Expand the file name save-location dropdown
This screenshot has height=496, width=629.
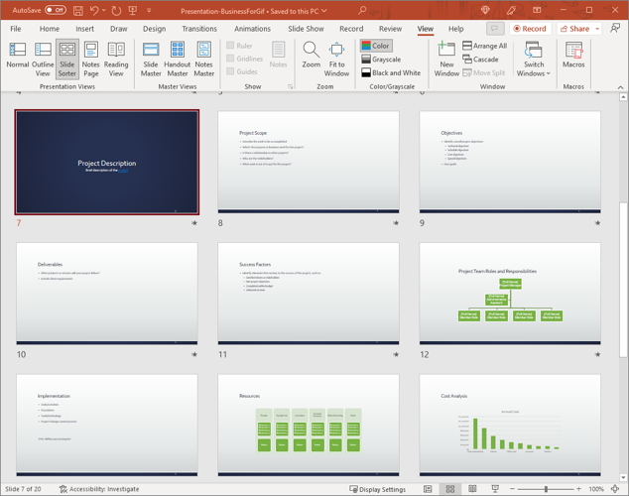point(324,11)
